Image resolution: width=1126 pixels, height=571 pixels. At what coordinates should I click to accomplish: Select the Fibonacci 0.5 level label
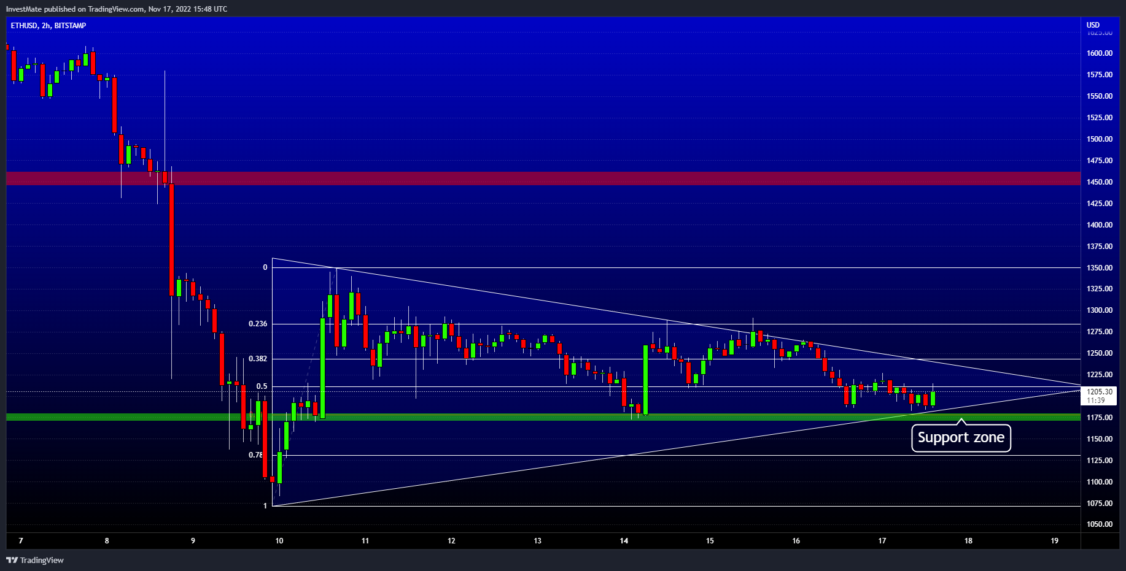[262, 386]
